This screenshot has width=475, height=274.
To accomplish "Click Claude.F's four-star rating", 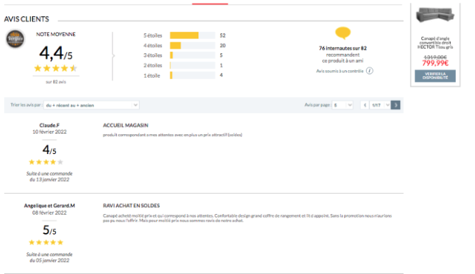I will click(x=46, y=162).
